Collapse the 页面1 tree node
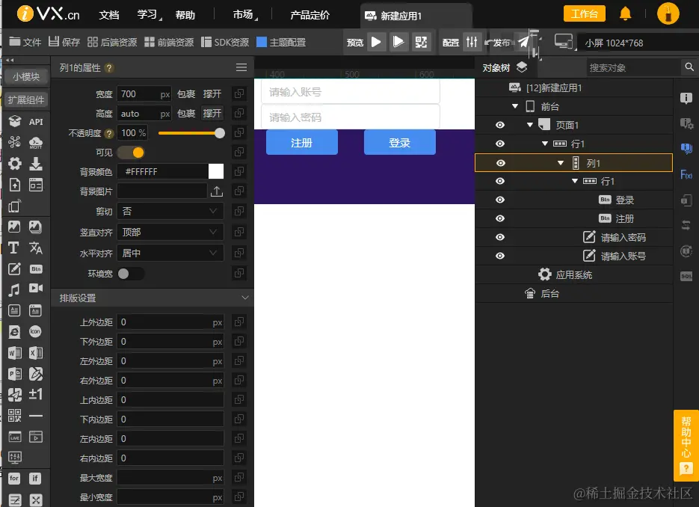 (530, 125)
